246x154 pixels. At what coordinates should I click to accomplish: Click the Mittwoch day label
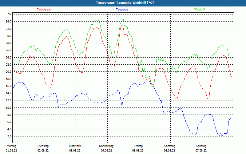[75, 146]
